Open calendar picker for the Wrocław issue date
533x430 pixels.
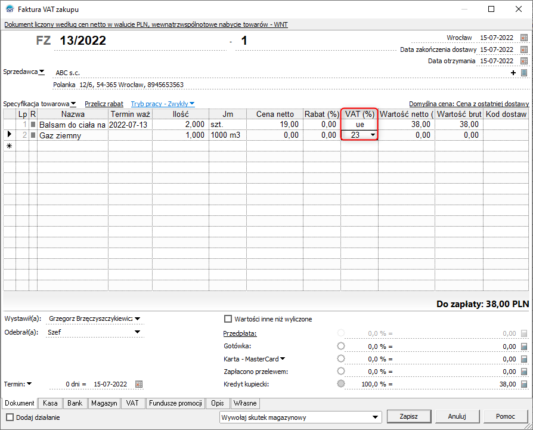pyautogui.click(x=524, y=38)
